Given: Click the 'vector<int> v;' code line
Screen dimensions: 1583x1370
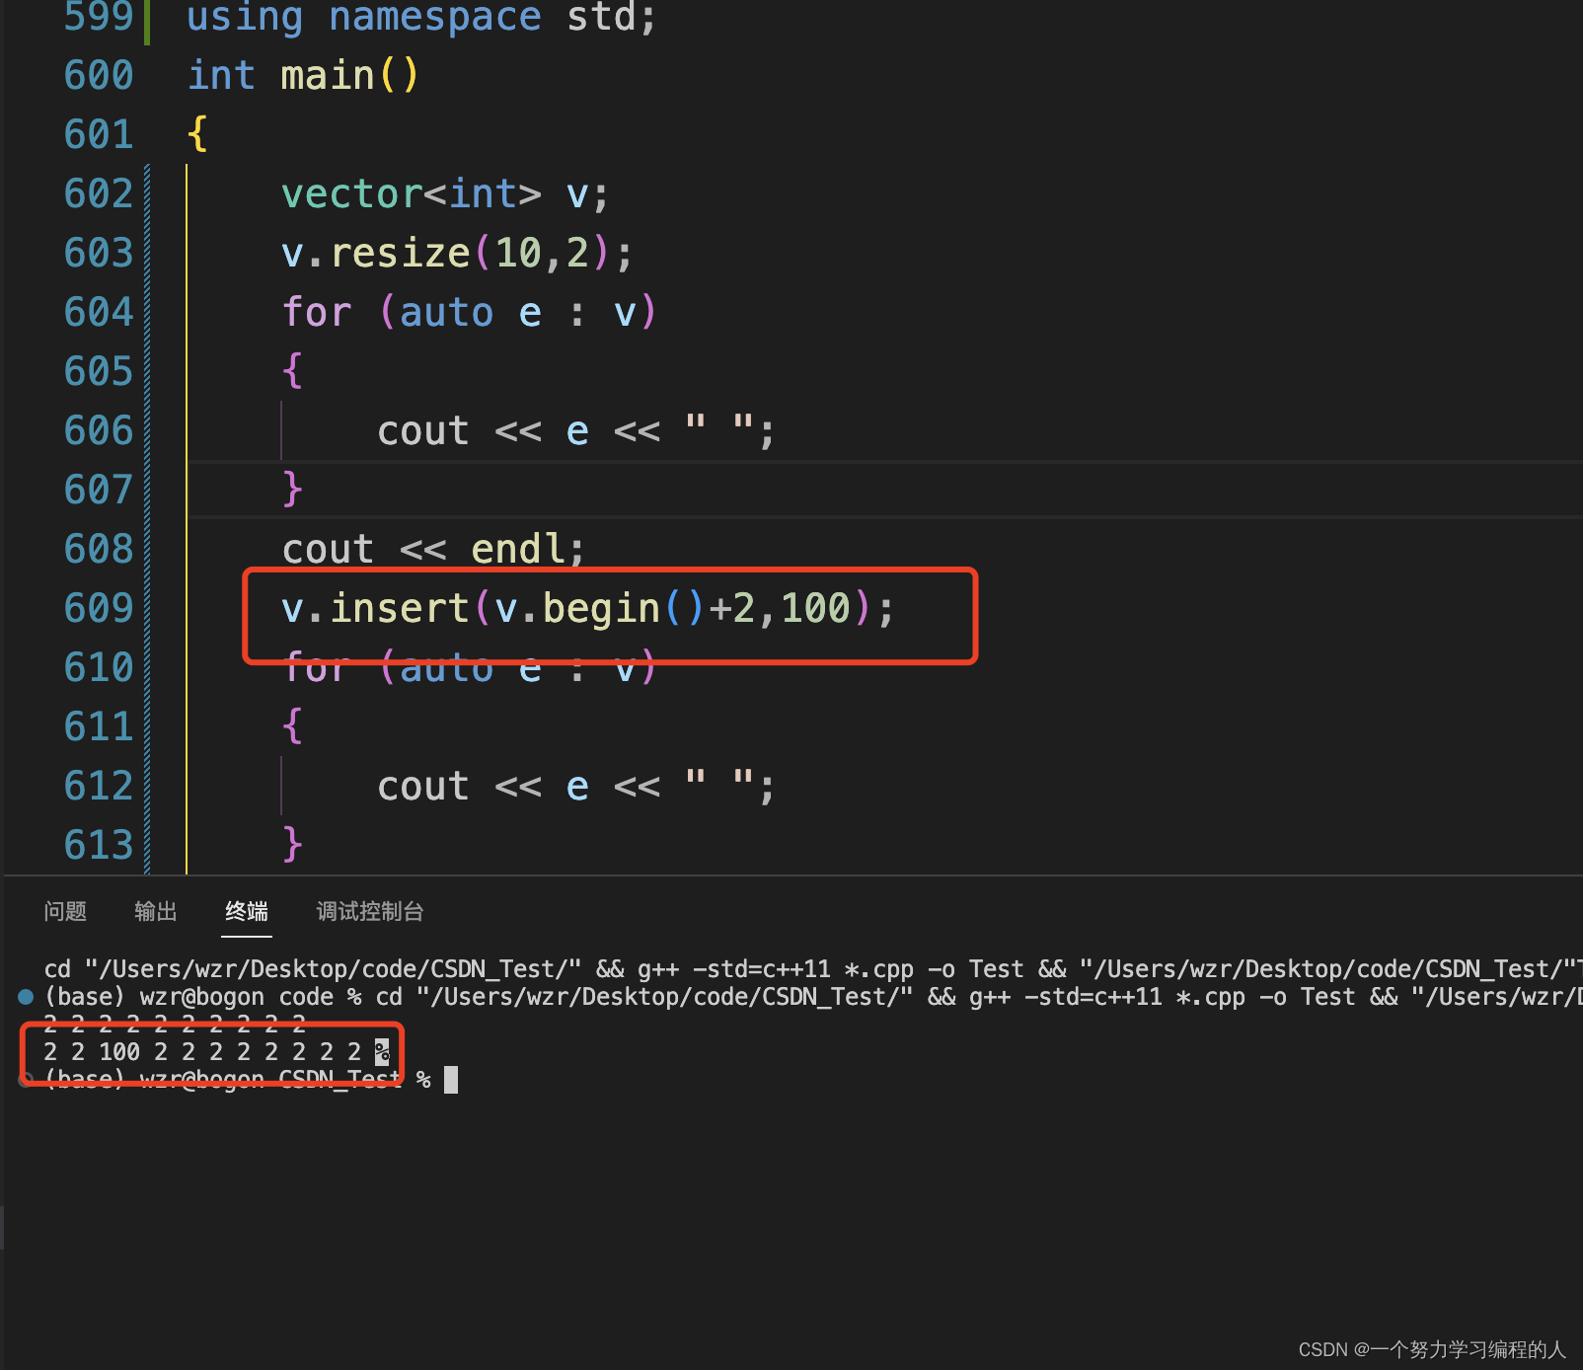Looking at the screenshot, I should (x=445, y=193).
